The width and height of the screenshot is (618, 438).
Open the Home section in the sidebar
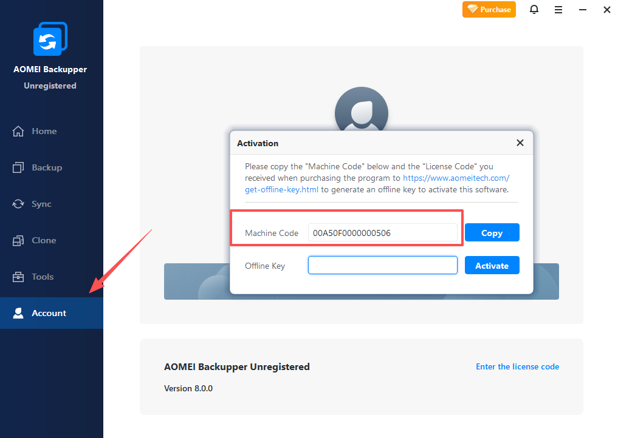click(44, 131)
